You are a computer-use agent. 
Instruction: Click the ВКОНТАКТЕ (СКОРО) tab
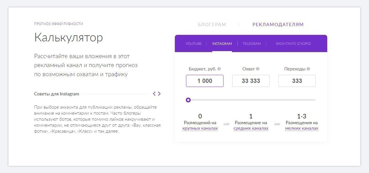293,44
